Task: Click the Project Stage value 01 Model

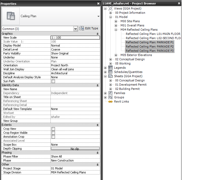Action: pos(75,168)
